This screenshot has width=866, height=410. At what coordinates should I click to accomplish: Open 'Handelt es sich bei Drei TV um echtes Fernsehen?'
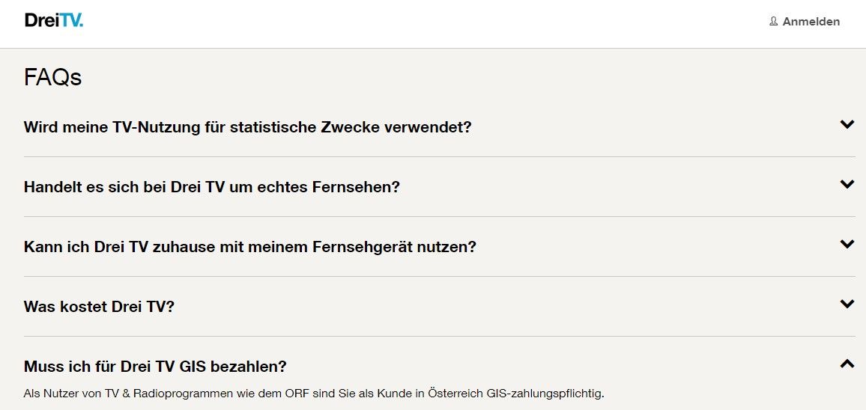pos(212,187)
